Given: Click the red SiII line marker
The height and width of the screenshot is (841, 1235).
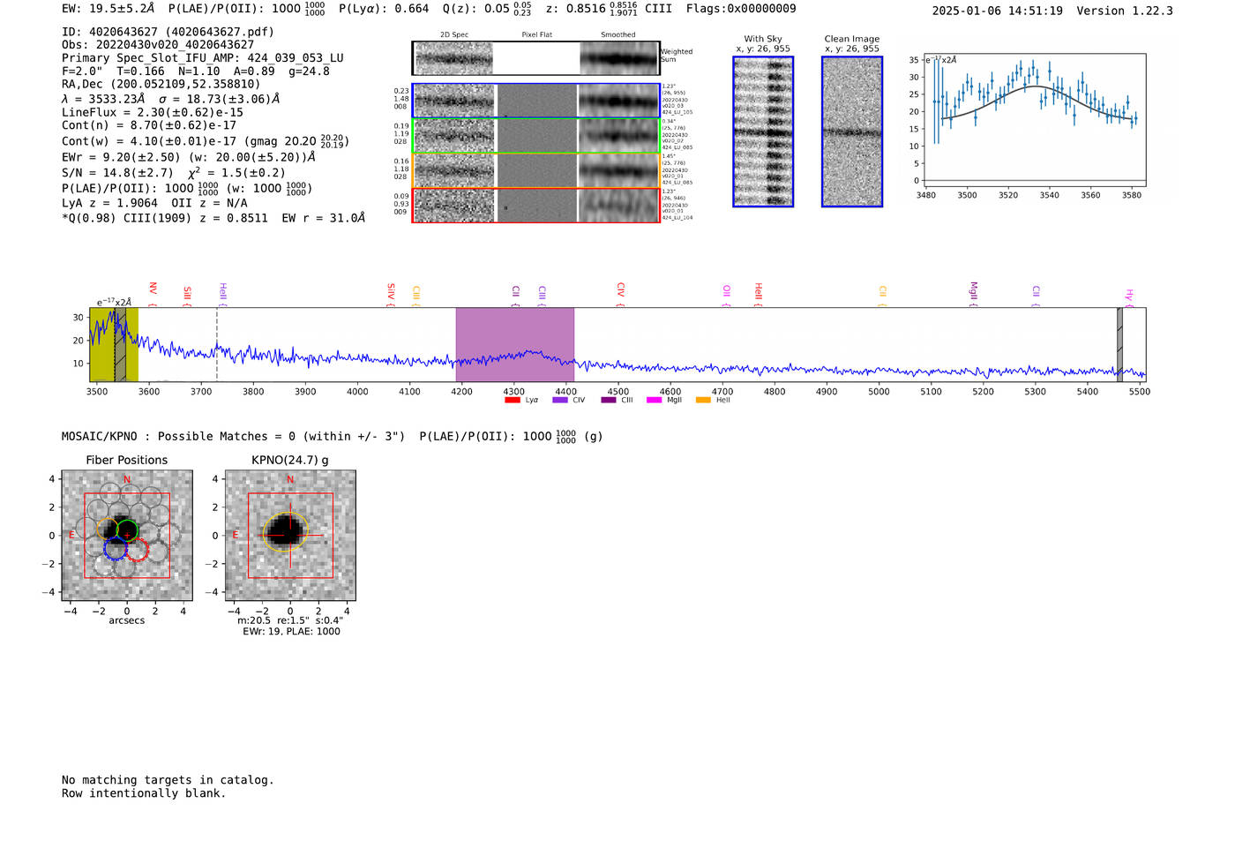Looking at the screenshot, I should (x=187, y=292).
